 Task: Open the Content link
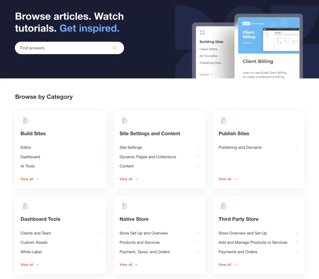click(126, 166)
